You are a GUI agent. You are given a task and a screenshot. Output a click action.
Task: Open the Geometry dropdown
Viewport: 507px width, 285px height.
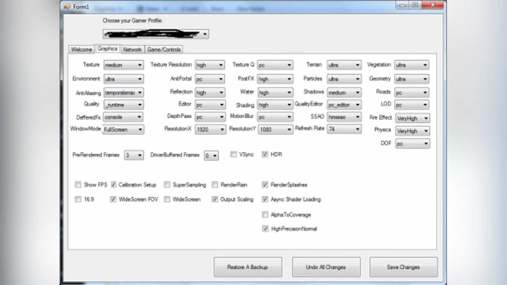pos(412,79)
